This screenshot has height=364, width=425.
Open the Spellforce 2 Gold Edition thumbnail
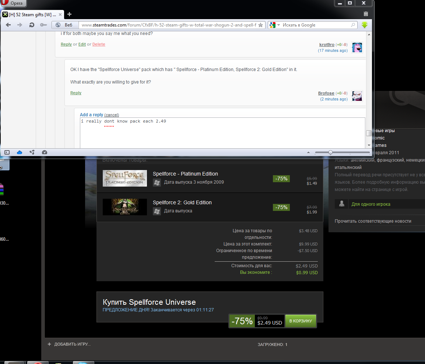point(125,207)
